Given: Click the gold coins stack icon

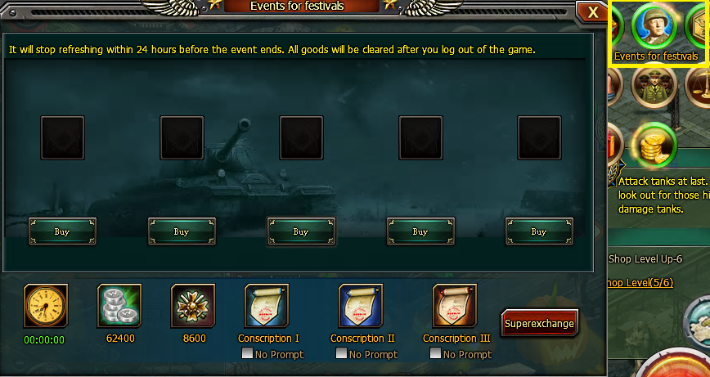Looking at the screenshot, I should [654, 146].
